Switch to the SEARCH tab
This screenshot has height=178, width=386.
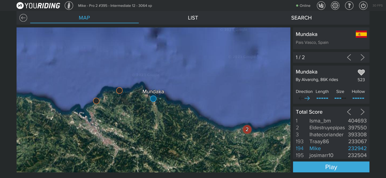[x=301, y=18]
